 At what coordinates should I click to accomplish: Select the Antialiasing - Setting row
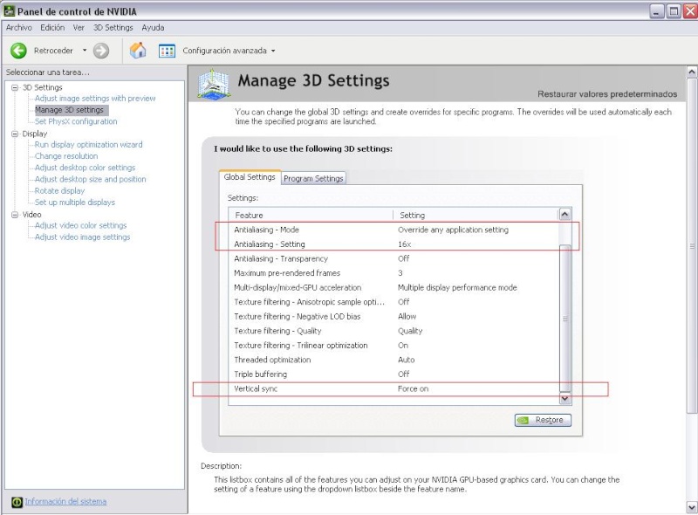pos(394,244)
